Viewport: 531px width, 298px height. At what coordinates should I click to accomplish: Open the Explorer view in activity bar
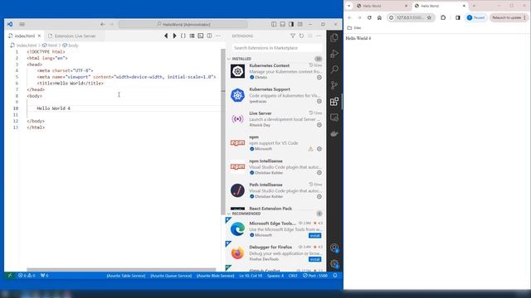click(334, 38)
